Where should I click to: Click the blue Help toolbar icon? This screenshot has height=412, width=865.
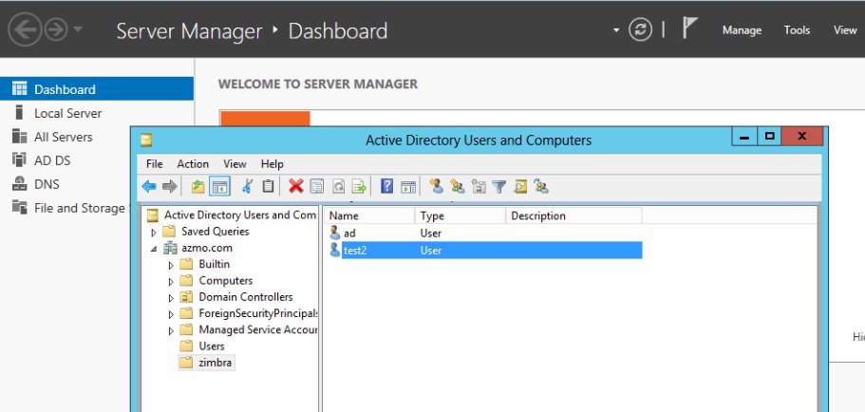click(x=387, y=187)
